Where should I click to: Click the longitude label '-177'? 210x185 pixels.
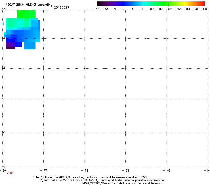pyautogui.click(x=43, y=170)
